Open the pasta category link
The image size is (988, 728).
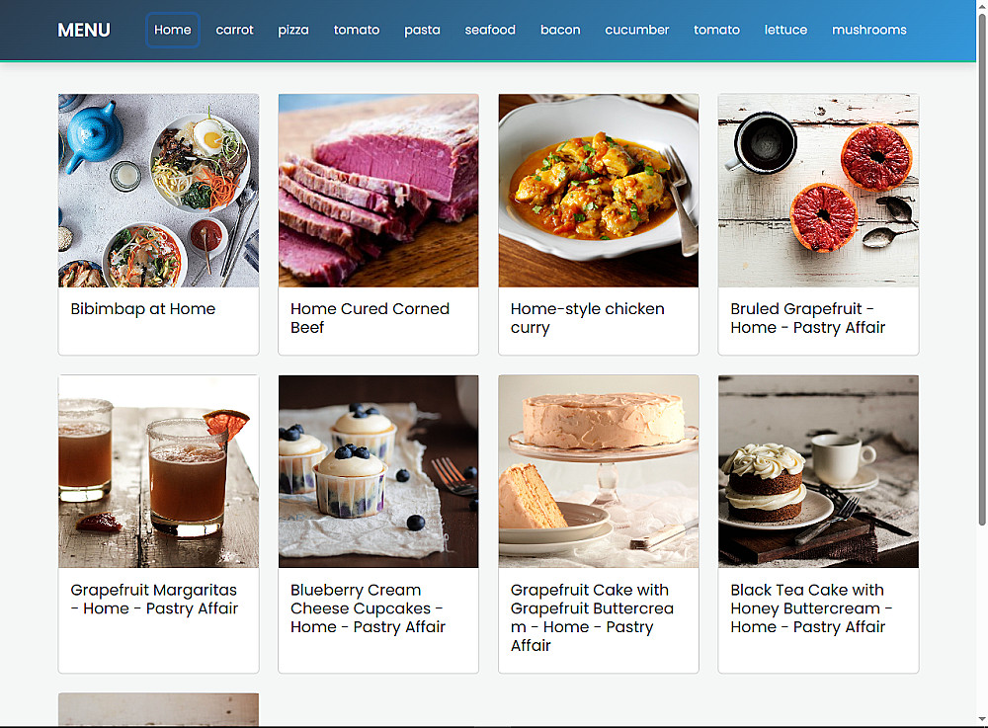(422, 30)
